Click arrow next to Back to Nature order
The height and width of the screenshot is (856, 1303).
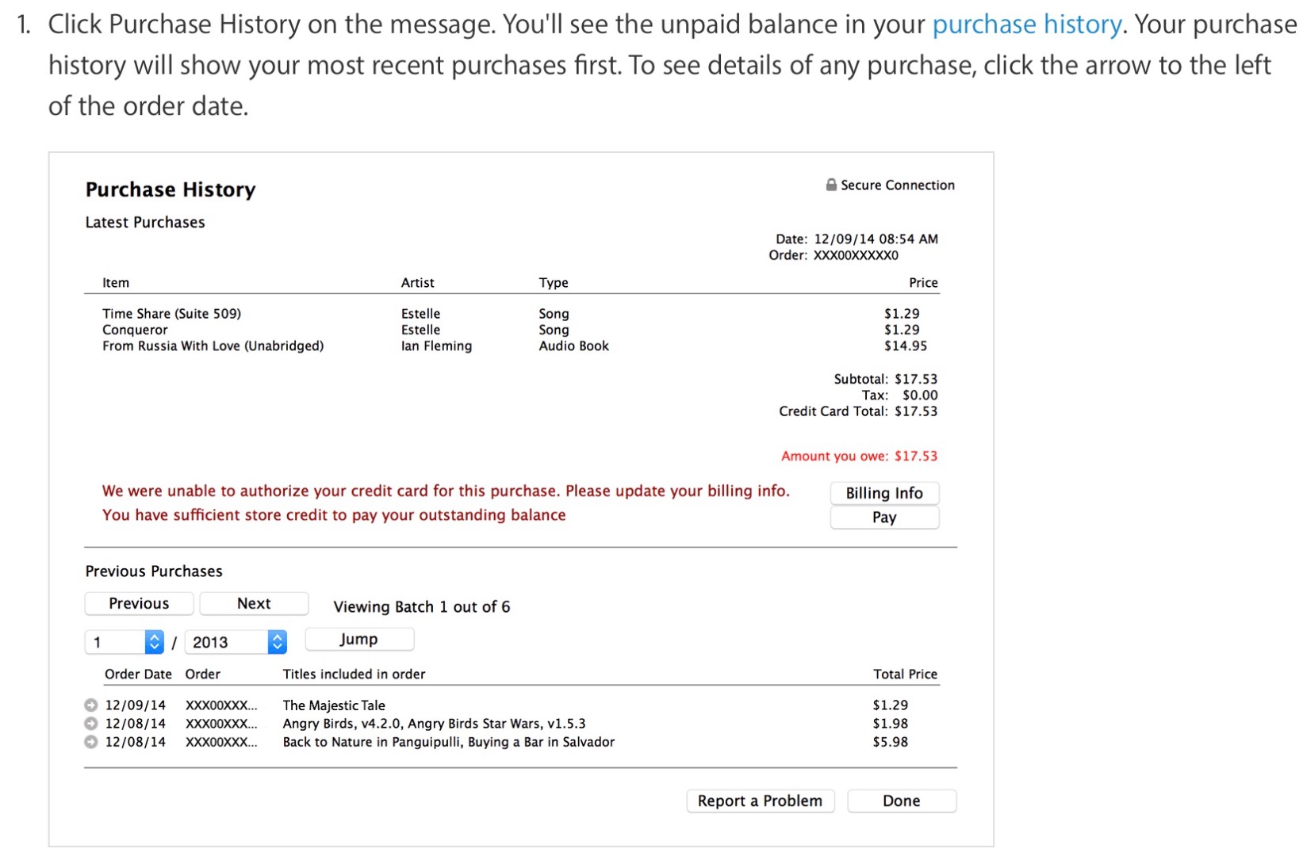[91, 742]
